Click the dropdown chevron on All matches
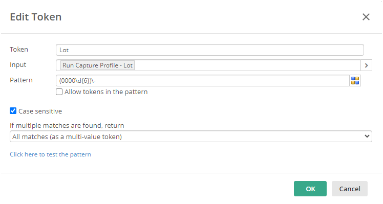 click(367, 136)
